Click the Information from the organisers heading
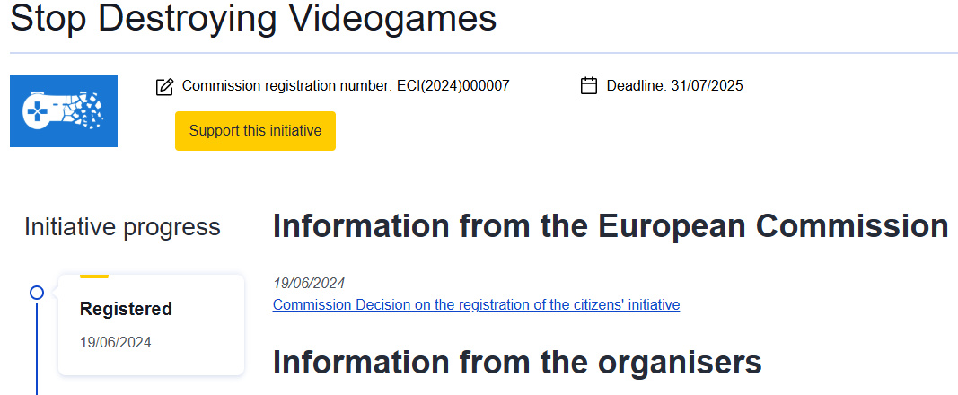 [x=516, y=362]
